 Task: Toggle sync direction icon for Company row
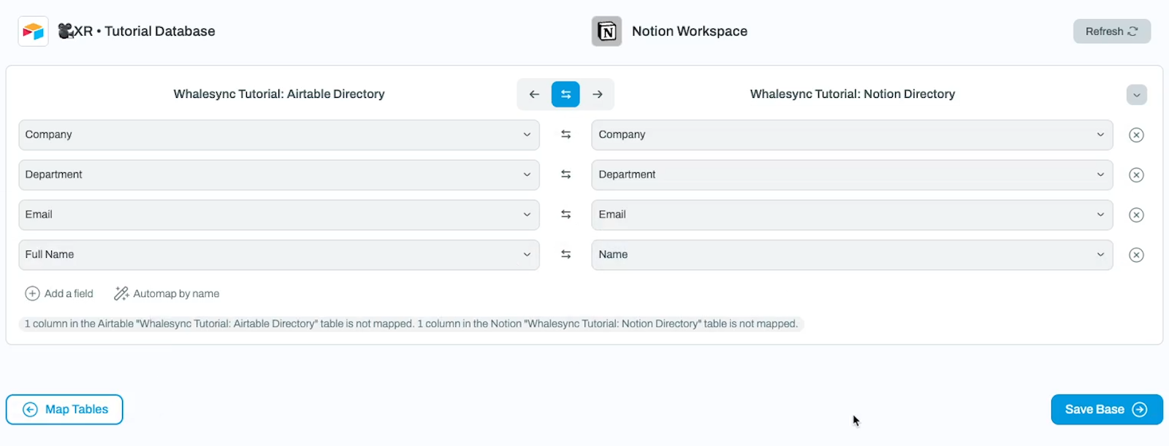click(x=566, y=134)
